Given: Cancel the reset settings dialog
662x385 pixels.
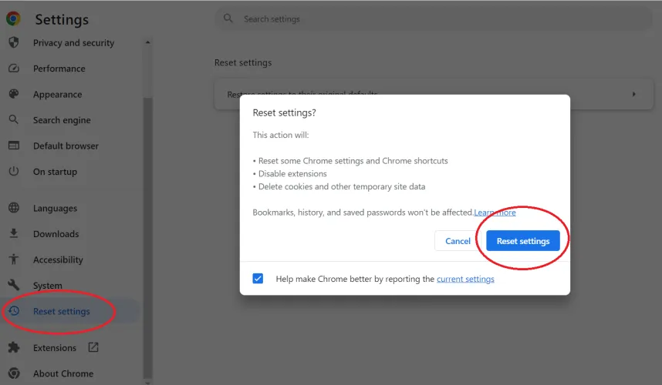Looking at the screenshot, I should [x=458, y=241].
